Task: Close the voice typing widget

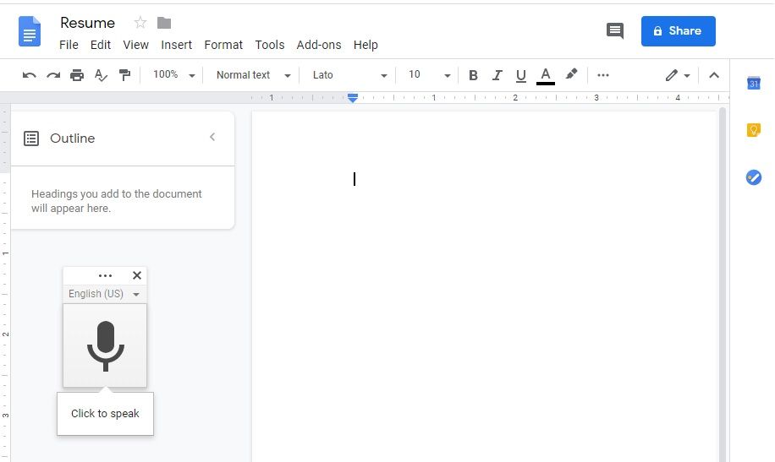Action: point(137,275)
